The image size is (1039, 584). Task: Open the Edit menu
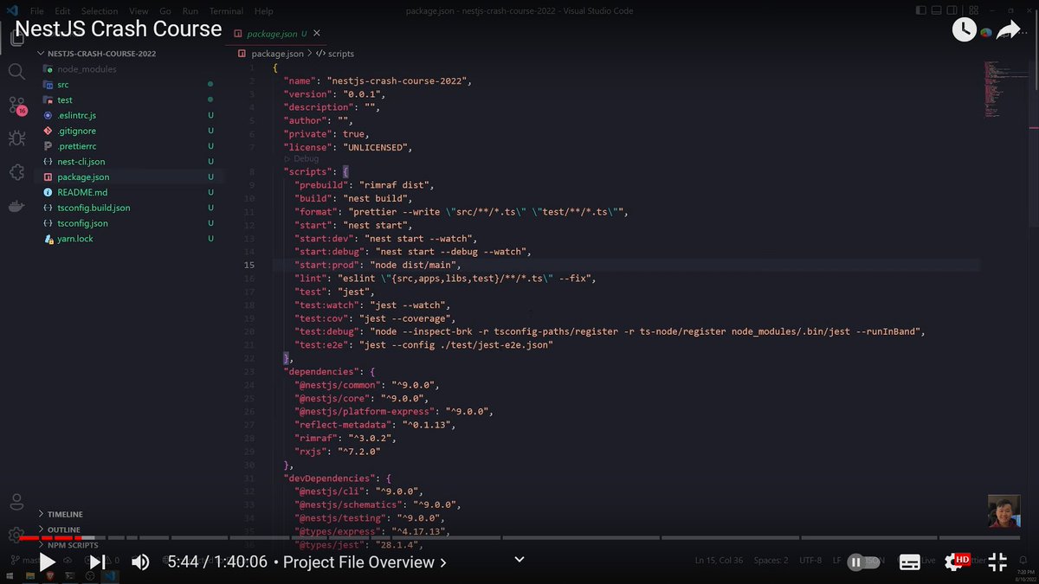coord(62,11)
